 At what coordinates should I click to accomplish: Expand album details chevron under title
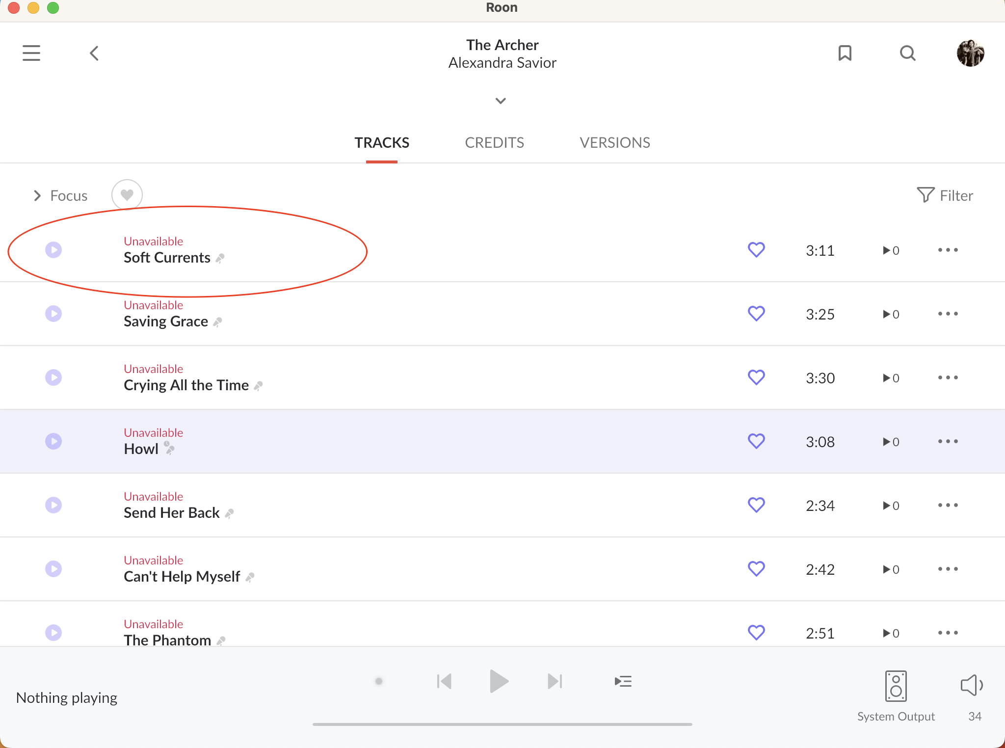(x=501, y=101)
